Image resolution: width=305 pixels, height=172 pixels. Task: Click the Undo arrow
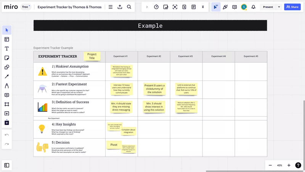click(7, 135)
